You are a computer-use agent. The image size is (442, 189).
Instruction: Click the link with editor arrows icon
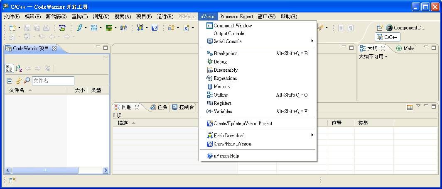[19, 81]
